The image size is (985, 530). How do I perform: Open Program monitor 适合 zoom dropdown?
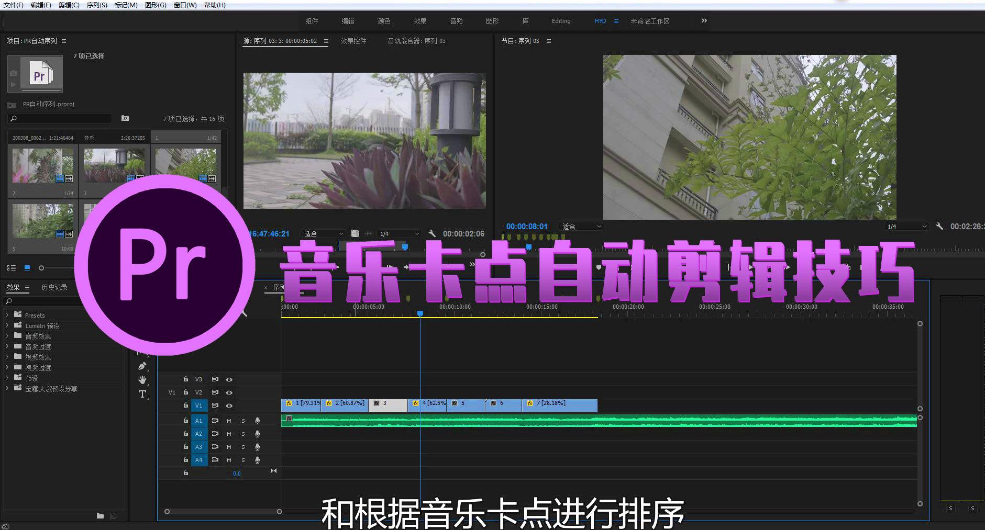click(x=582, y=226)
